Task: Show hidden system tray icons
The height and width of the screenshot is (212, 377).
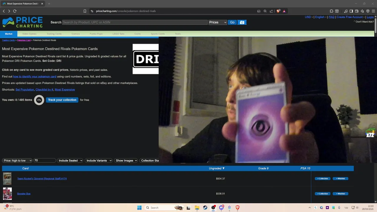Action: pos(310,208)
